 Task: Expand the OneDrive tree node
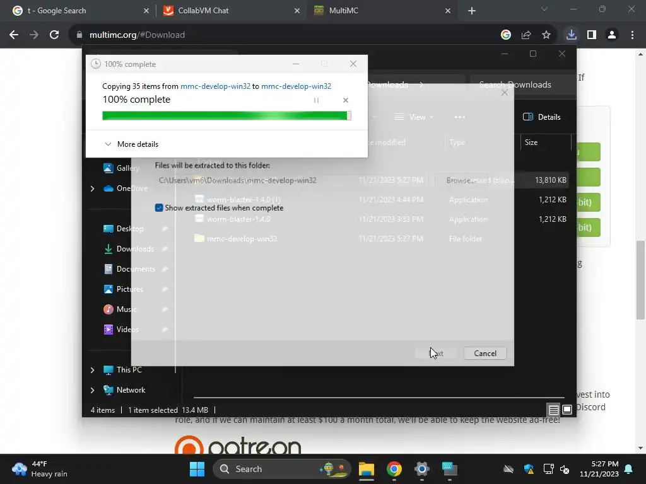92,188
